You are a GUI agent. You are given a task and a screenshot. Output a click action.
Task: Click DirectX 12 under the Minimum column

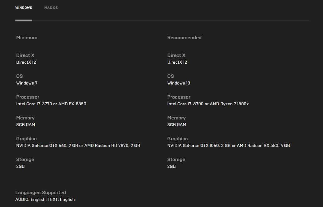[x=26, y=62]
